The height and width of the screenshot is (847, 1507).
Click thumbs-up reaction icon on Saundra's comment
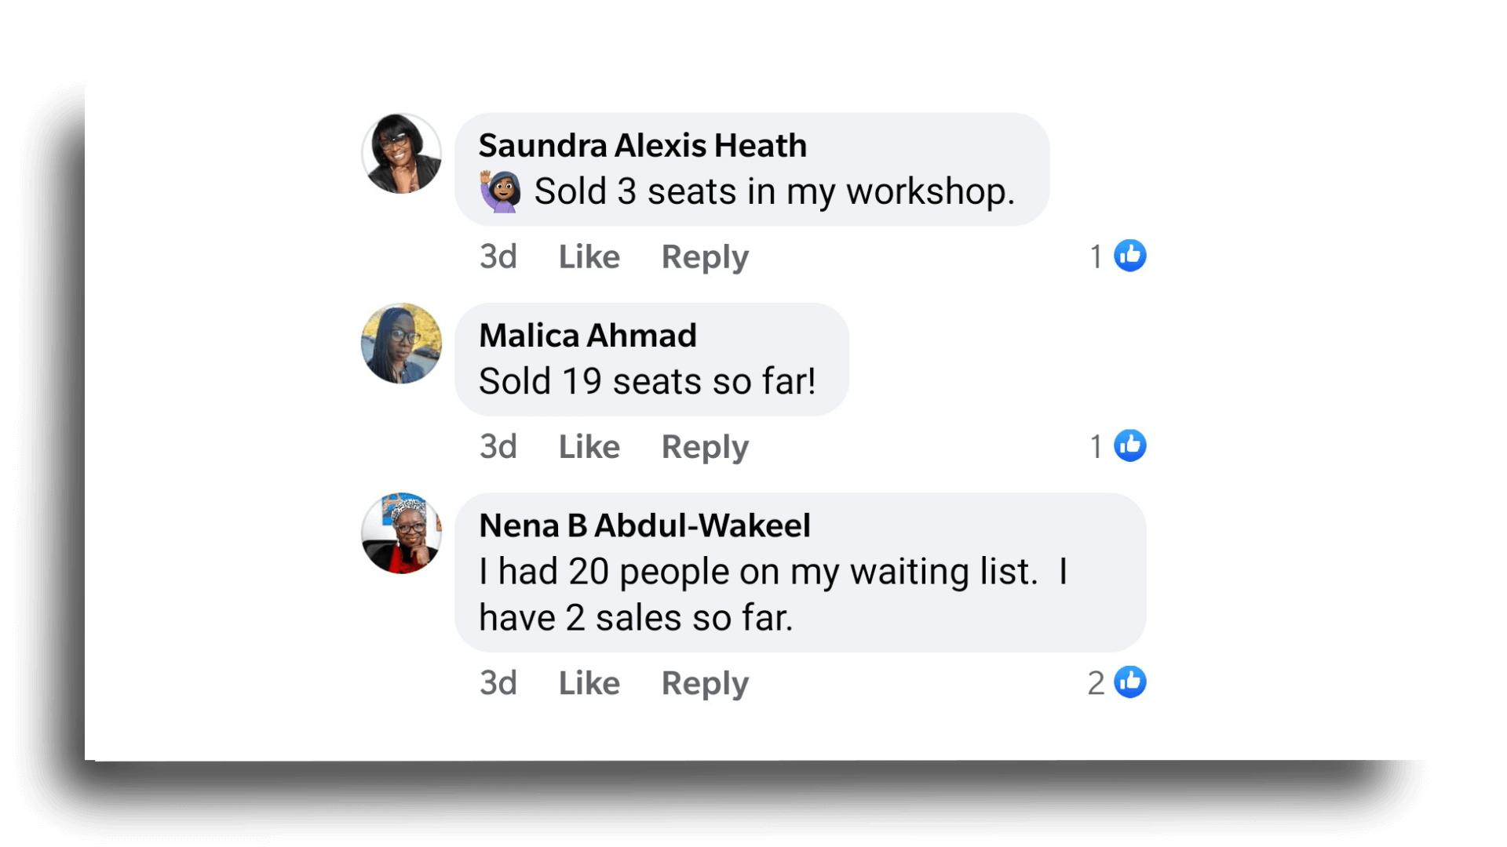click(x=1130, y=256)
